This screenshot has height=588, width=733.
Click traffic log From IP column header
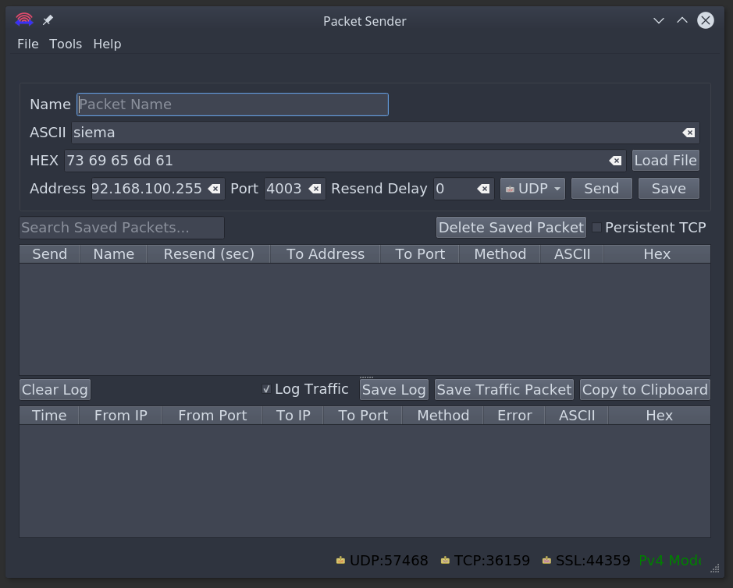coord(120,416)
